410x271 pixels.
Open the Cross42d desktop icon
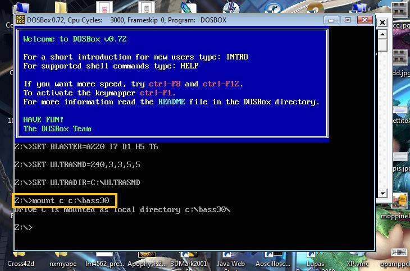click(21, 260)
